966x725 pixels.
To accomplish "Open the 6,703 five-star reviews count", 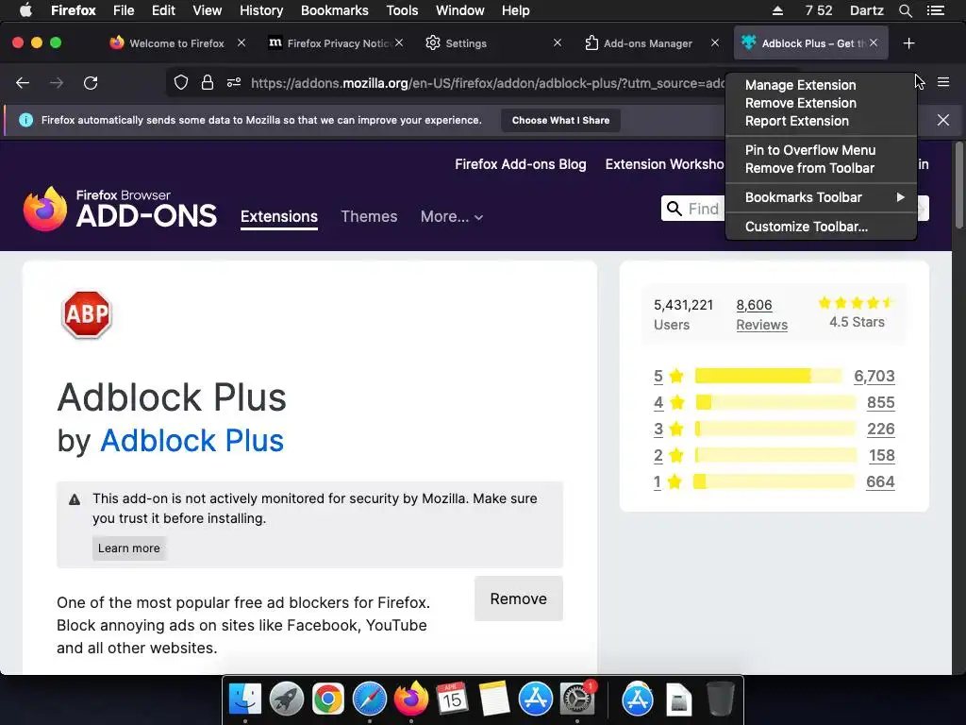I will tap(874, 376).
